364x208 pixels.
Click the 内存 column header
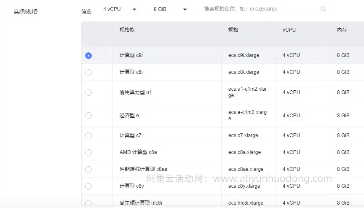342,30
